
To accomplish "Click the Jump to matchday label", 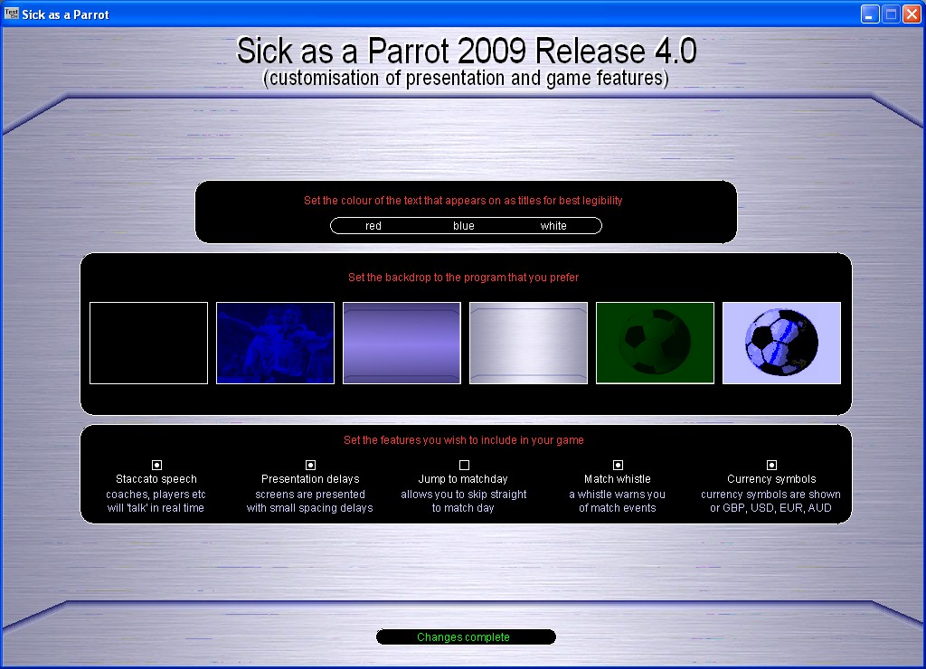I will point(463,479).
